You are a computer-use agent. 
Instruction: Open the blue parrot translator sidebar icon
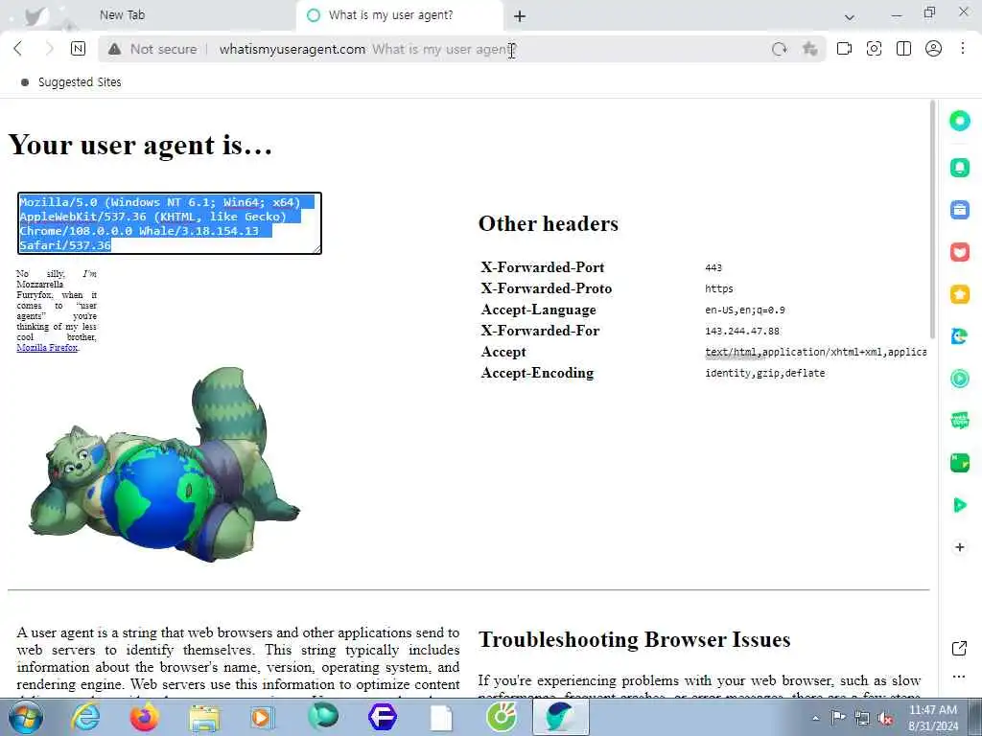pyautogui.click(x=959, y=336)
